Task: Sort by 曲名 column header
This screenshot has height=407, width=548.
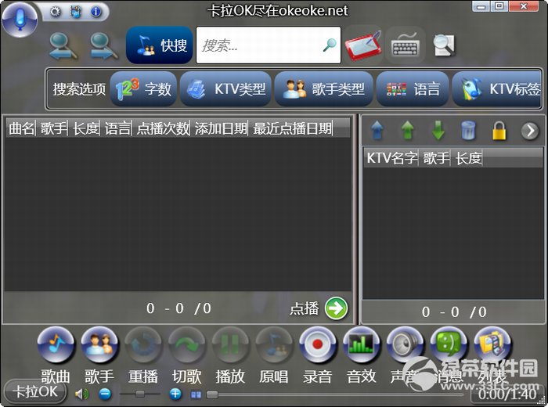Action: pos(21,128)
